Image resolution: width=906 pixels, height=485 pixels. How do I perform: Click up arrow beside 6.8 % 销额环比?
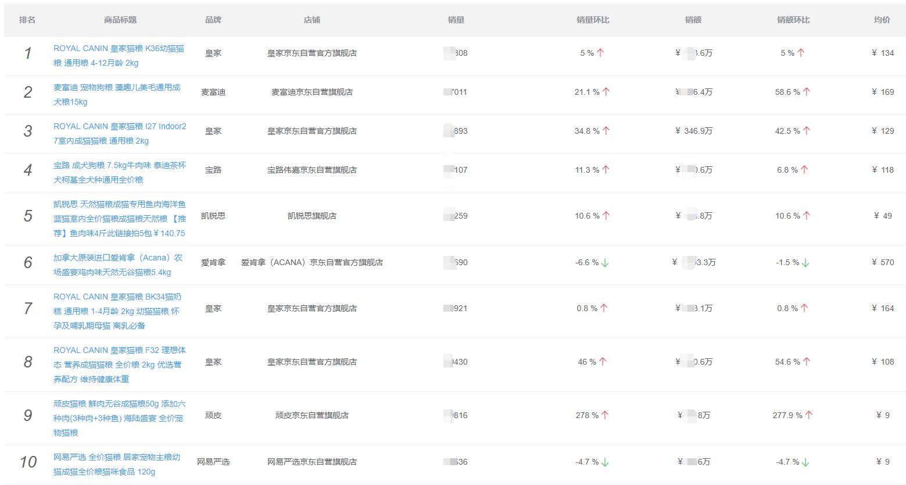(804, 170)
